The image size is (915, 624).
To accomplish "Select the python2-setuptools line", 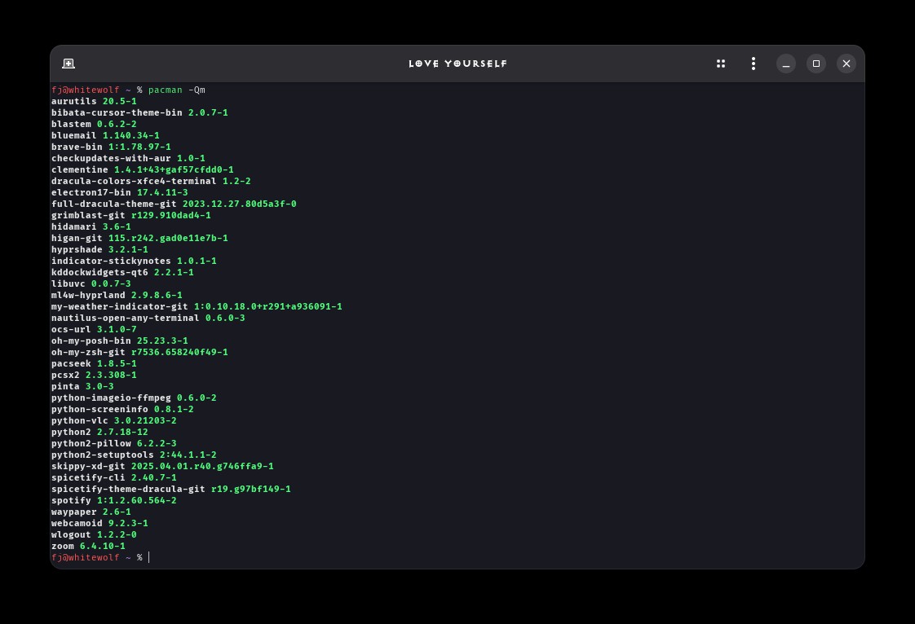I will pos(134,455).
